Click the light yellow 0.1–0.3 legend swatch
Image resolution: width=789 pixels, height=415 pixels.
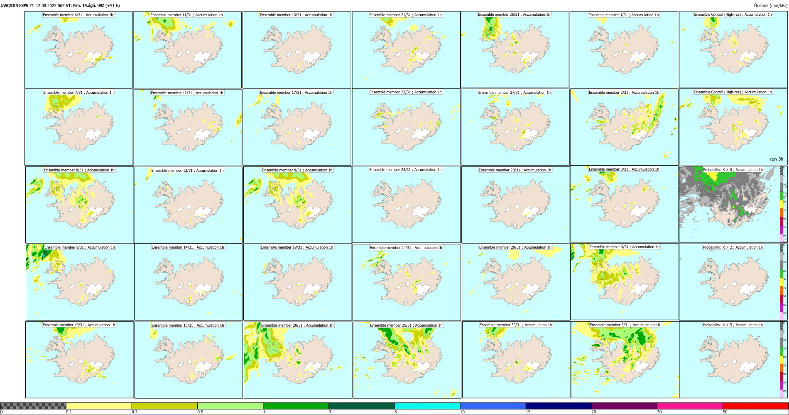click(99, 406)
